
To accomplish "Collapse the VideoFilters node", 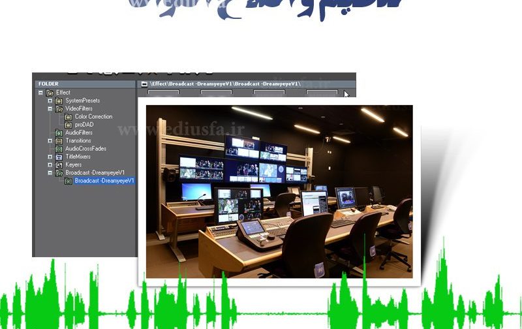I will point(50,108).
